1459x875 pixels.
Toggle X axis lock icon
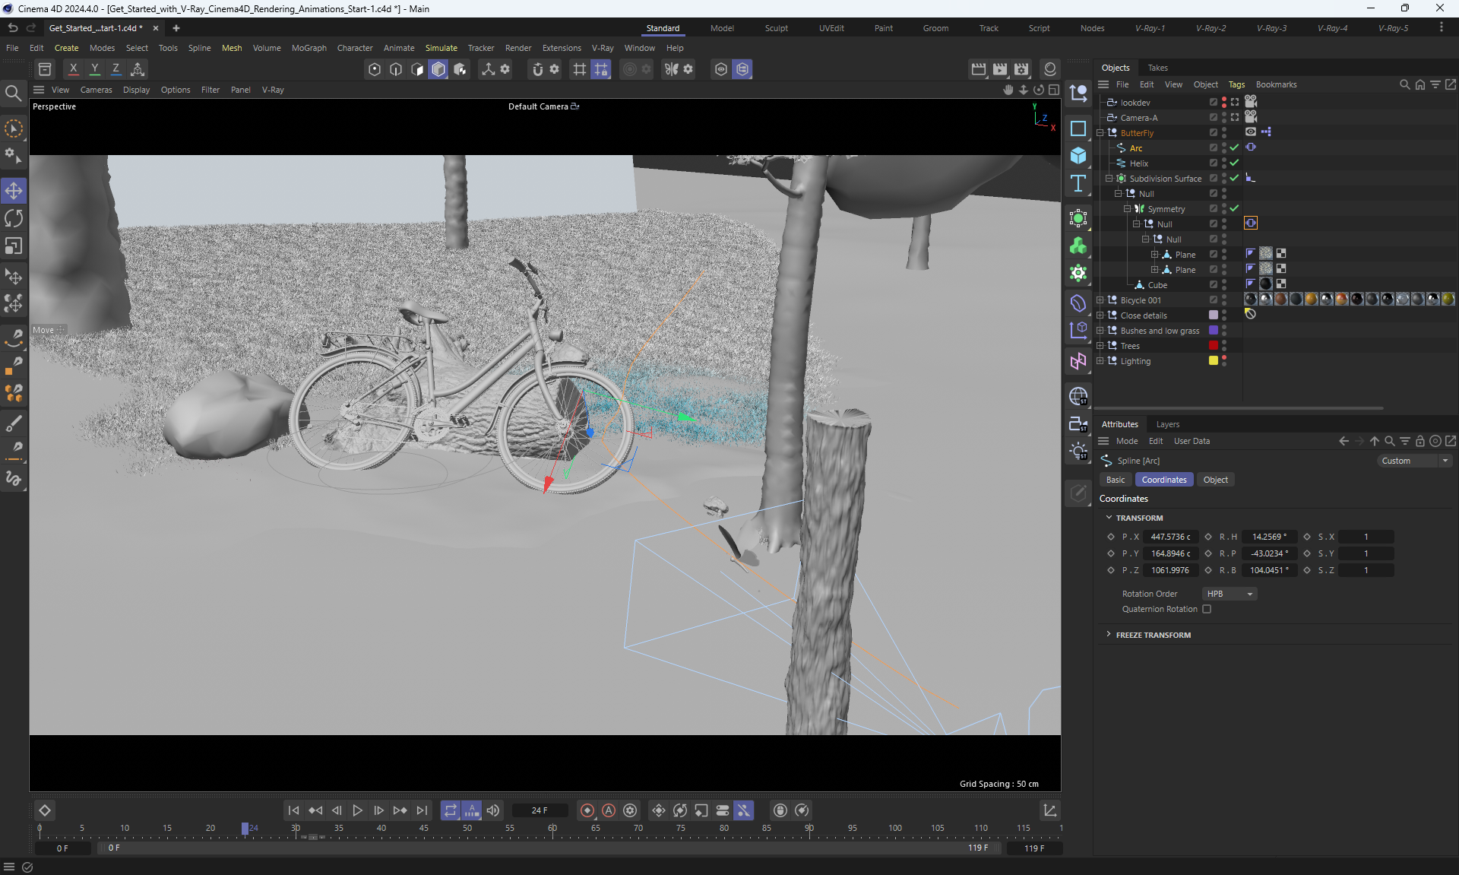click(x=73, y=69)
